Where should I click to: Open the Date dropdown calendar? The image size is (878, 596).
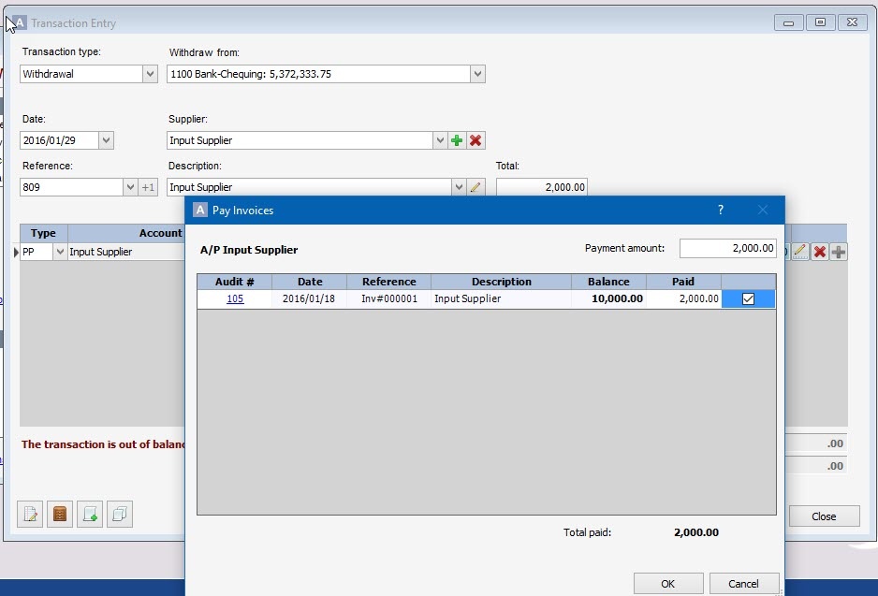click(x=105, y=140)
